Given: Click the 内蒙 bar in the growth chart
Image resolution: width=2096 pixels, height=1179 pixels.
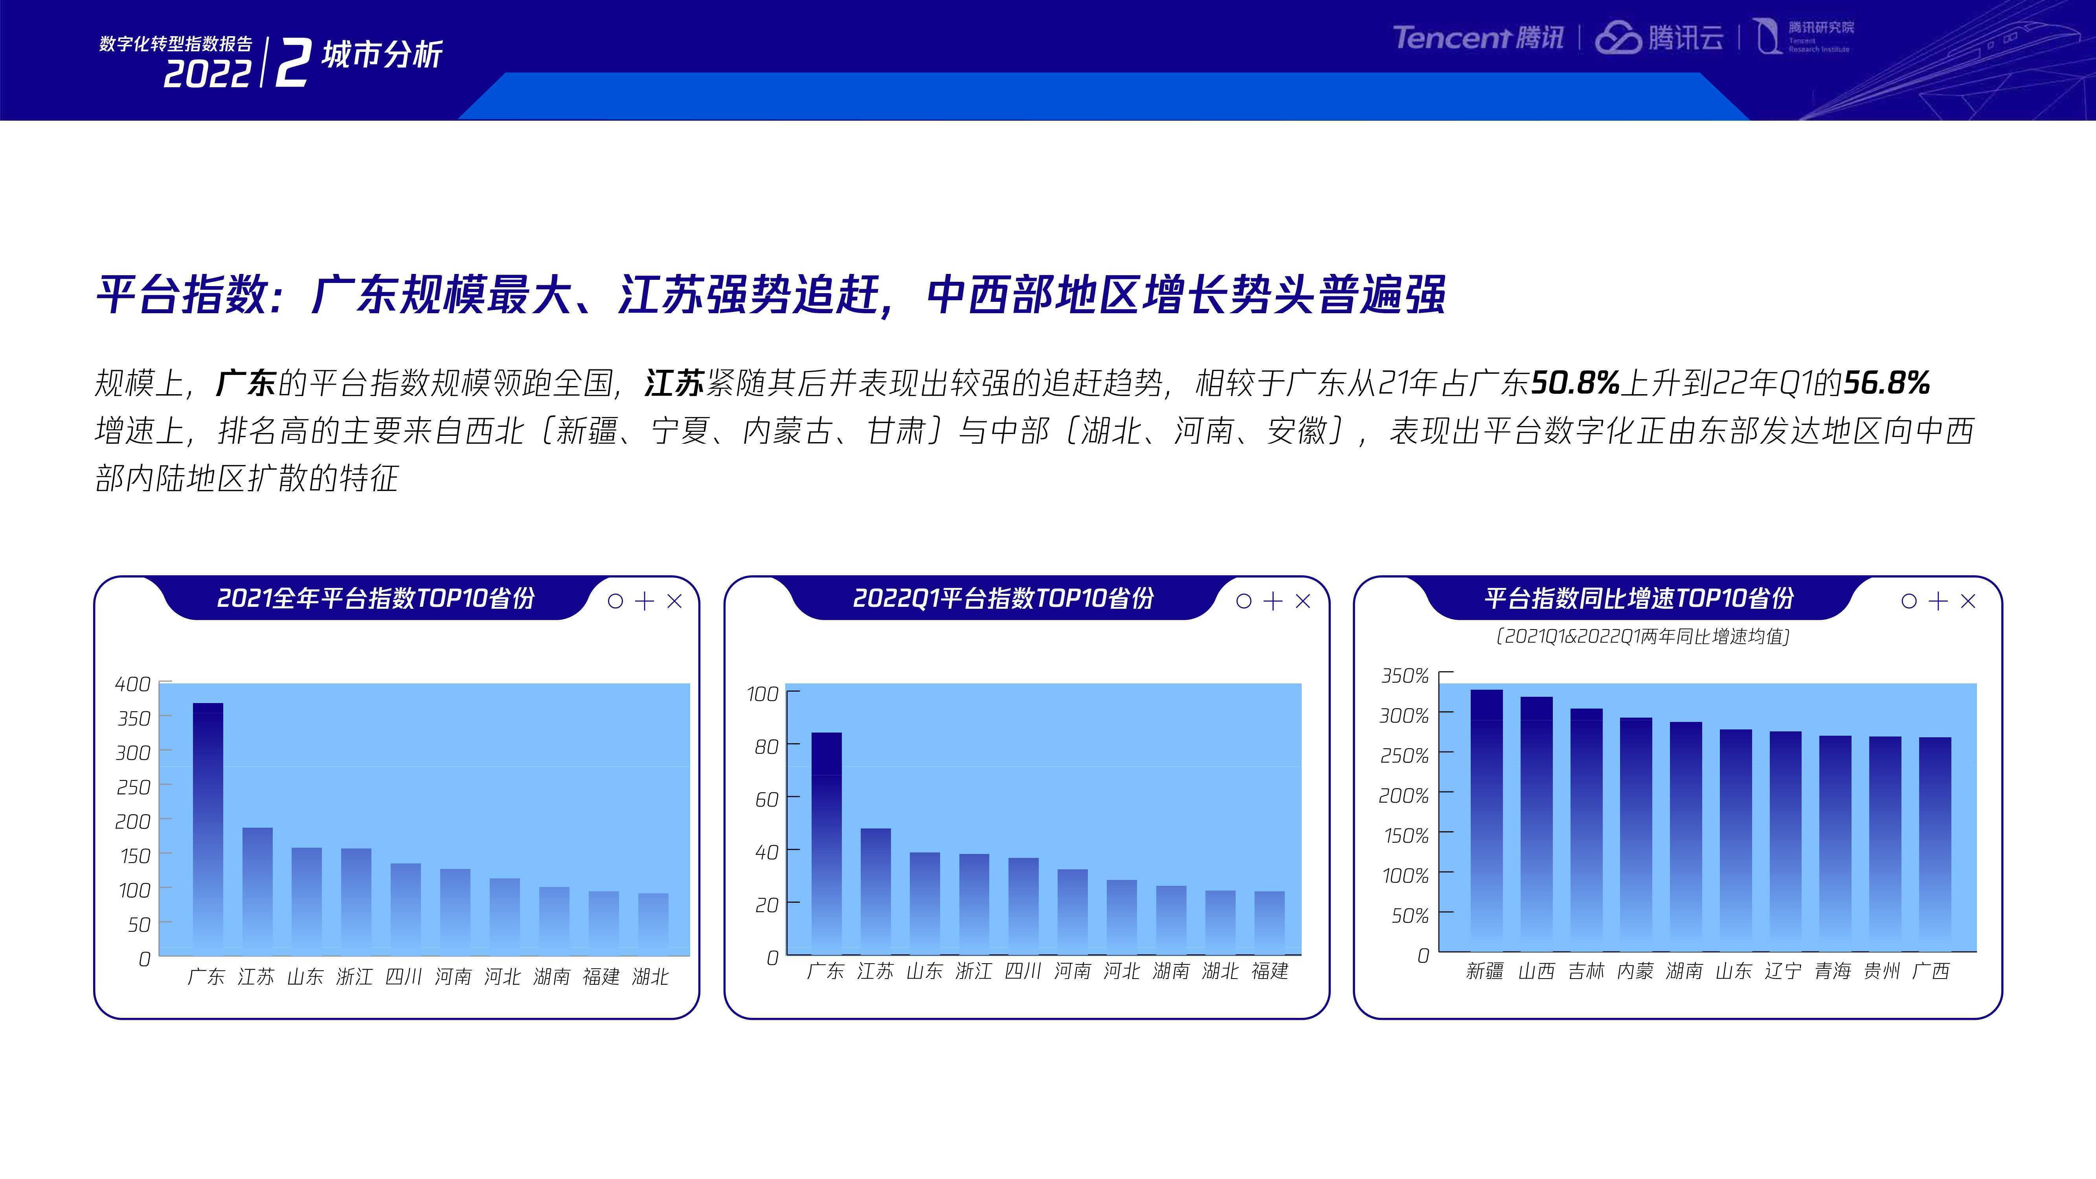Looking at the screenshot, I should coord(1636,834).
